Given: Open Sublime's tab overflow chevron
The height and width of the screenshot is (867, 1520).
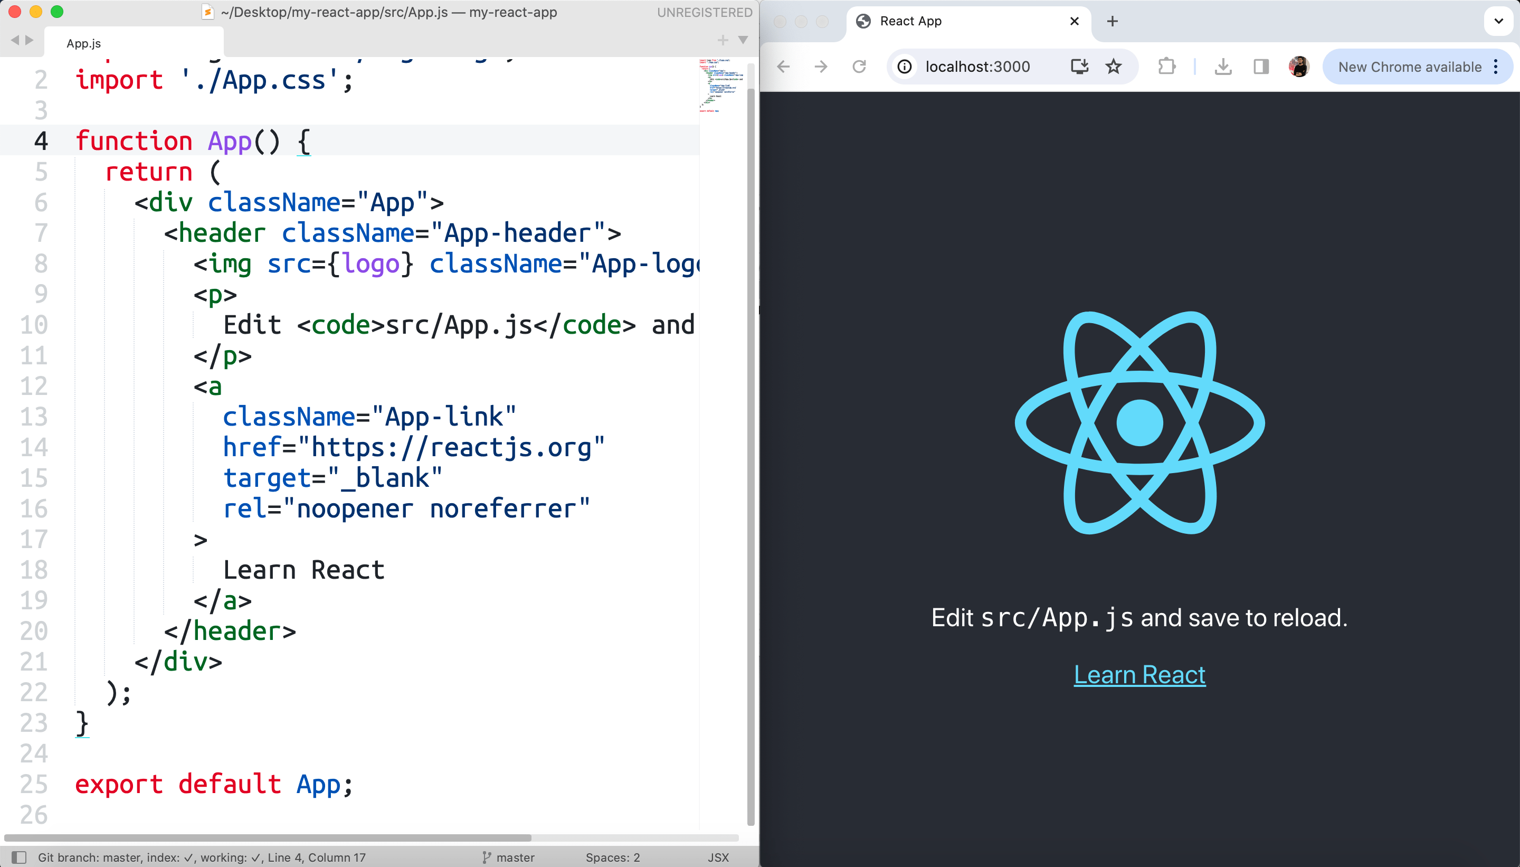Looking at the screenshot, I should [742, 41].
